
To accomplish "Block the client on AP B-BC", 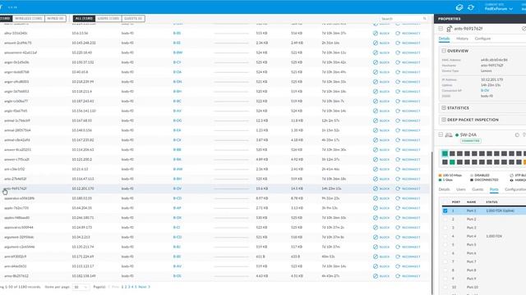I will click(381, 101).
